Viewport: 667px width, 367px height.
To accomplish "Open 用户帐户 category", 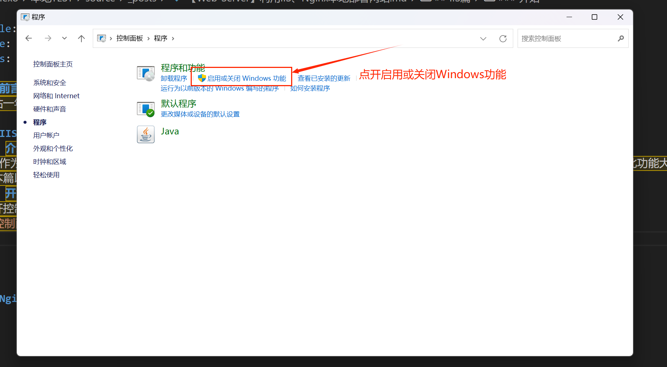I will click(46, 135).
